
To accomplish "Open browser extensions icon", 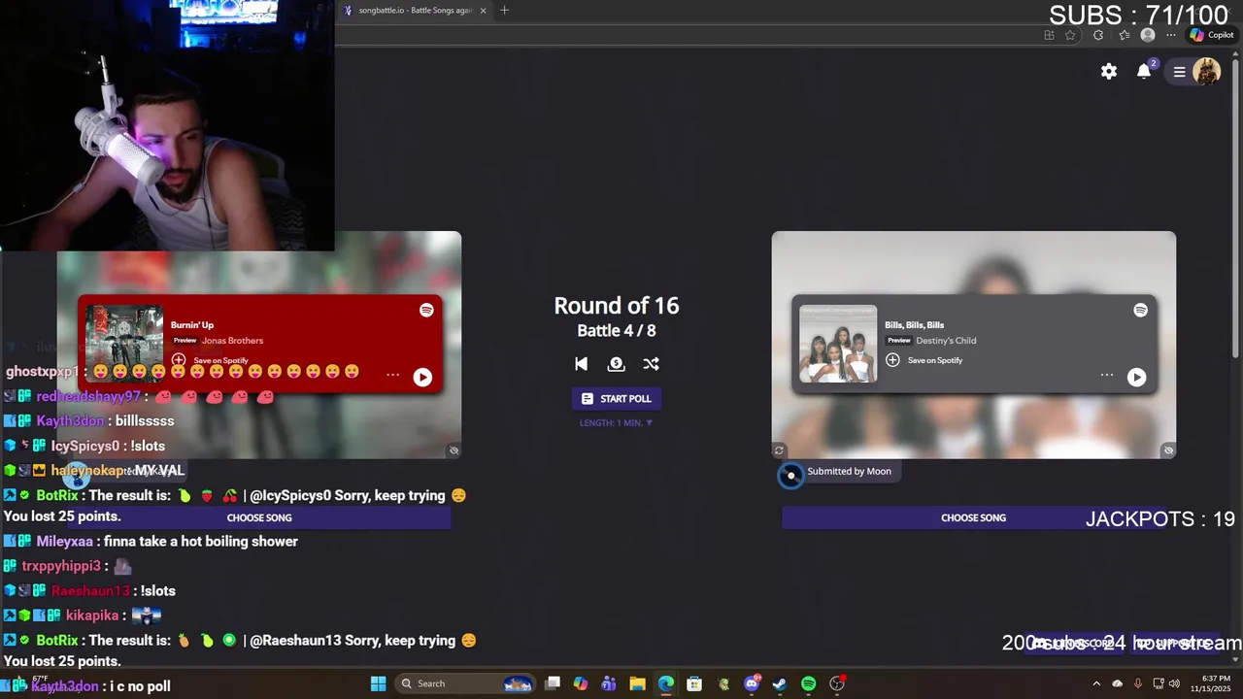I will coord(1097,35).
